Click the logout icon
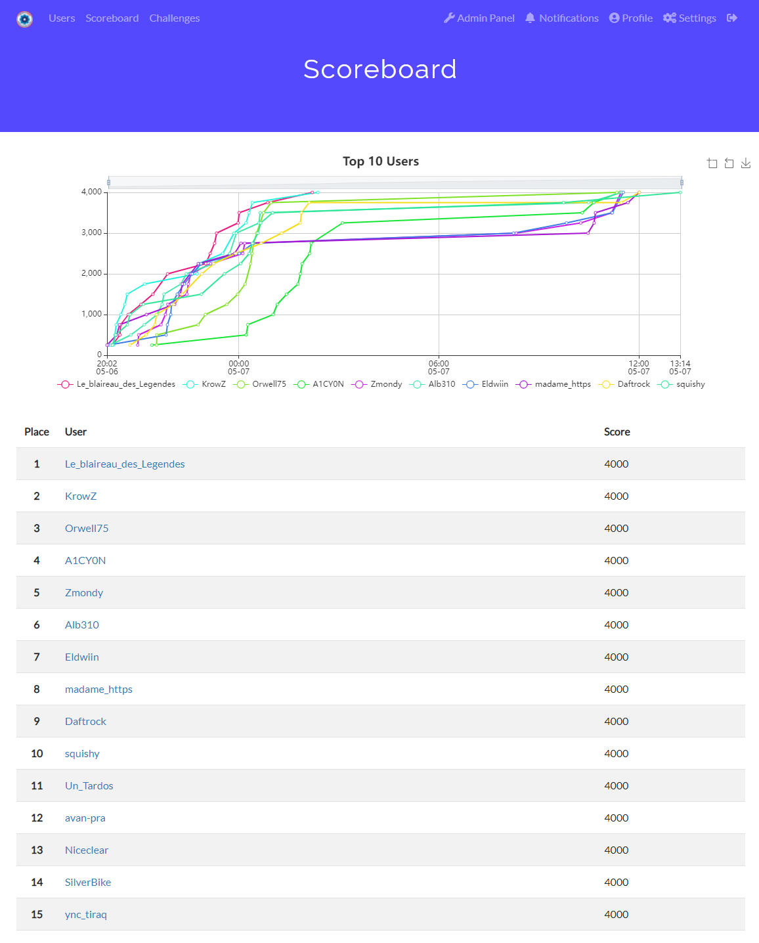This screenshot has width=759, height=943. [x=732, y=18]
